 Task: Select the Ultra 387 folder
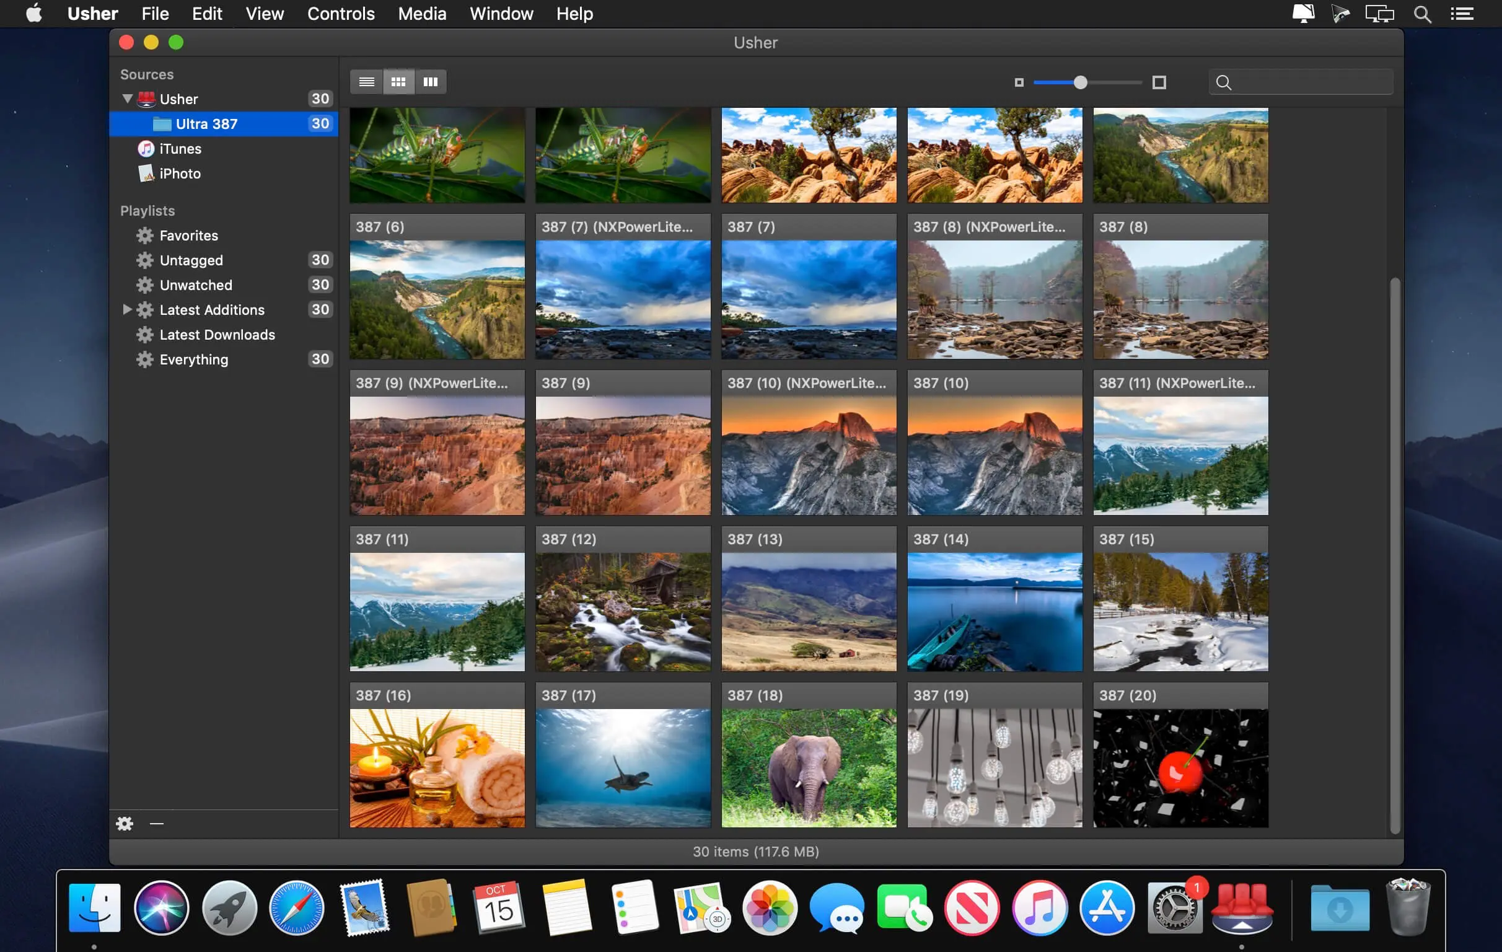point(206,123)
